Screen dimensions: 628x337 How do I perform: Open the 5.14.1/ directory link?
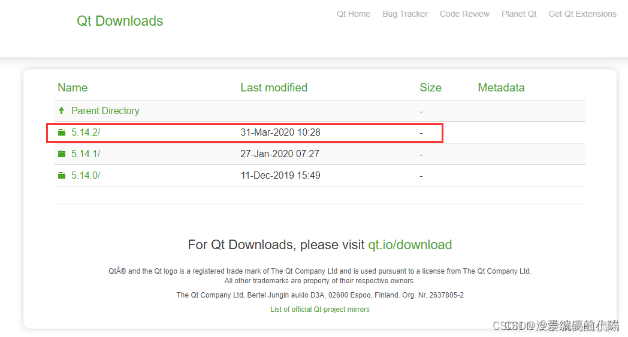click(86, 154)
